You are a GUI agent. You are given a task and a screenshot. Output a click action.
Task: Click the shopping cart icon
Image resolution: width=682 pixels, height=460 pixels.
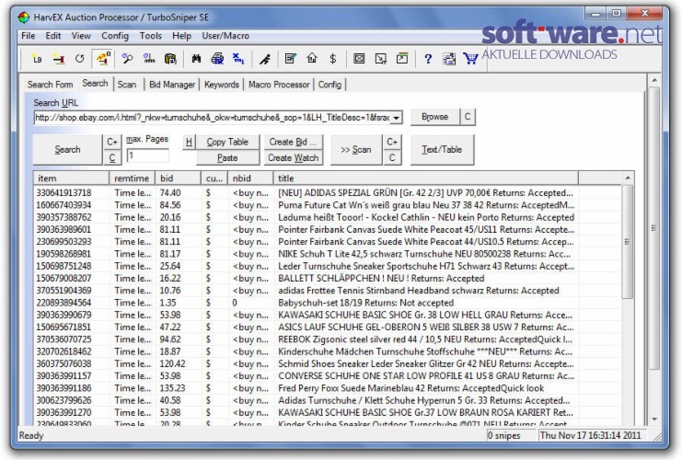click(470, 59)
